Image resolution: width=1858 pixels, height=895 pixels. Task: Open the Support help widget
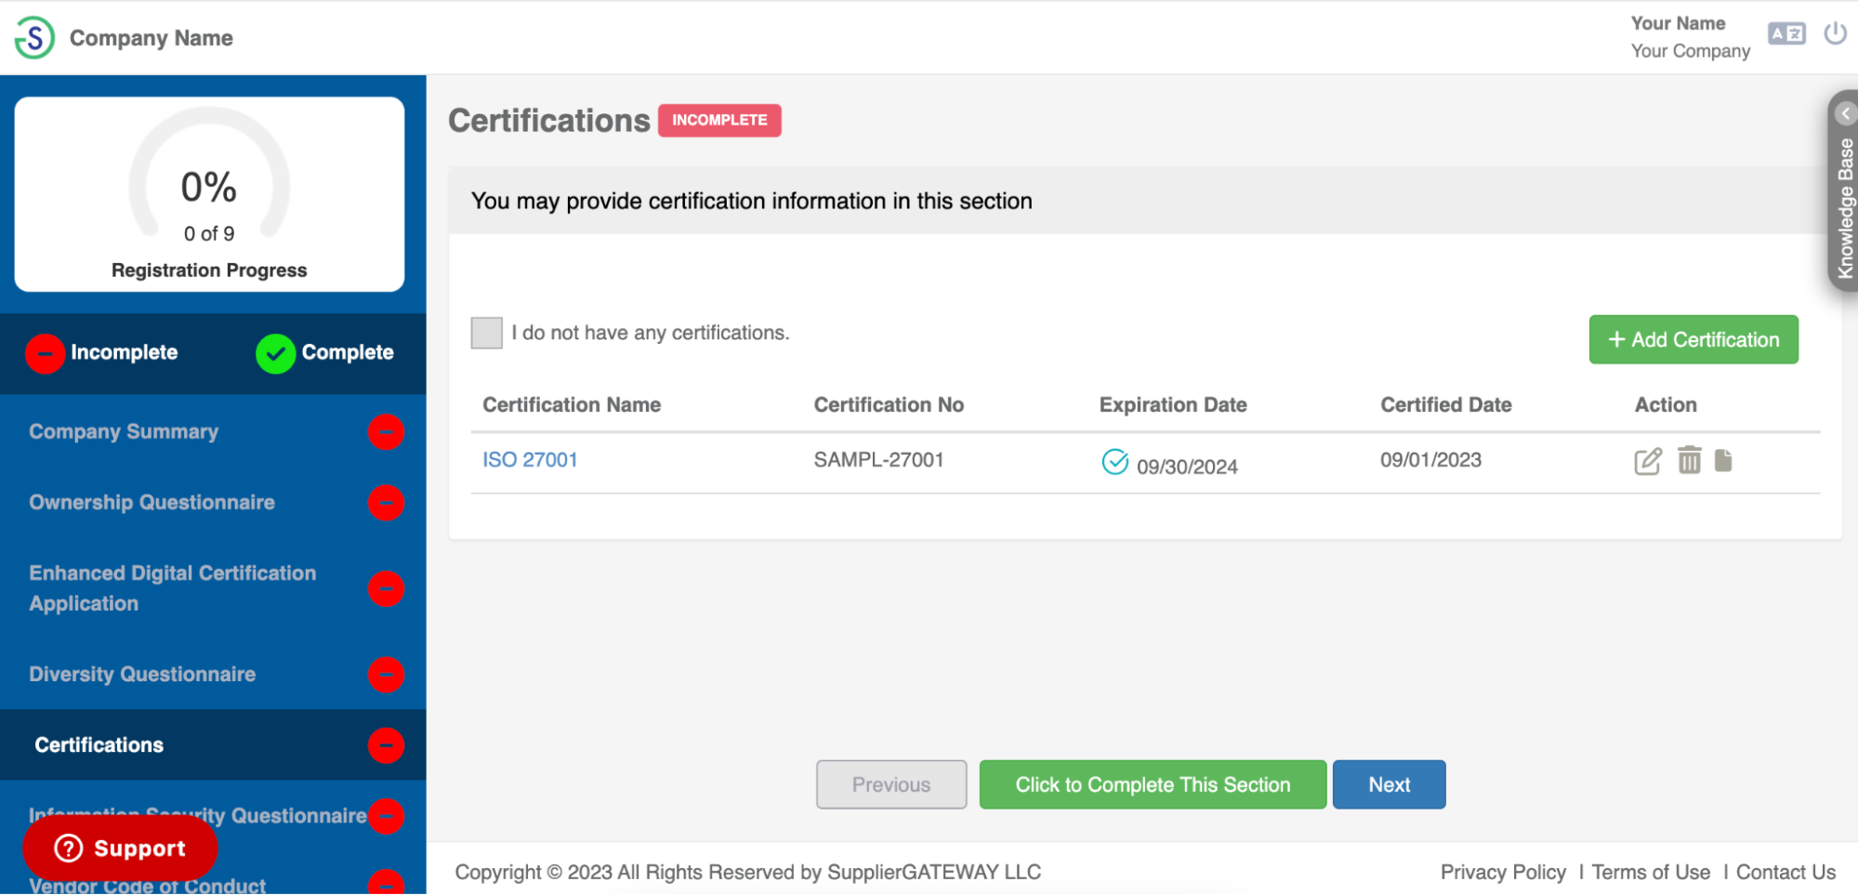pyautogui.click(x=120, y=848)
